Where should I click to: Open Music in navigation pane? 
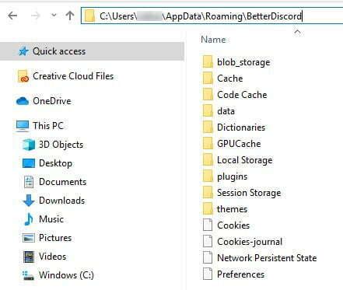[51, 219]
